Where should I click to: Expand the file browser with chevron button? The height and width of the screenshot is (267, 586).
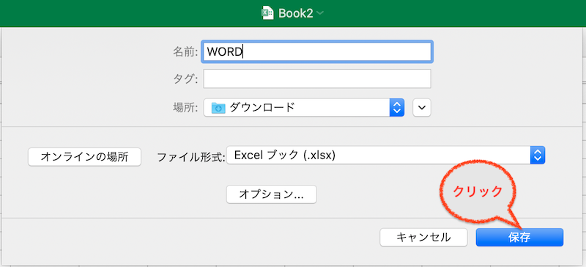[422, 108]
